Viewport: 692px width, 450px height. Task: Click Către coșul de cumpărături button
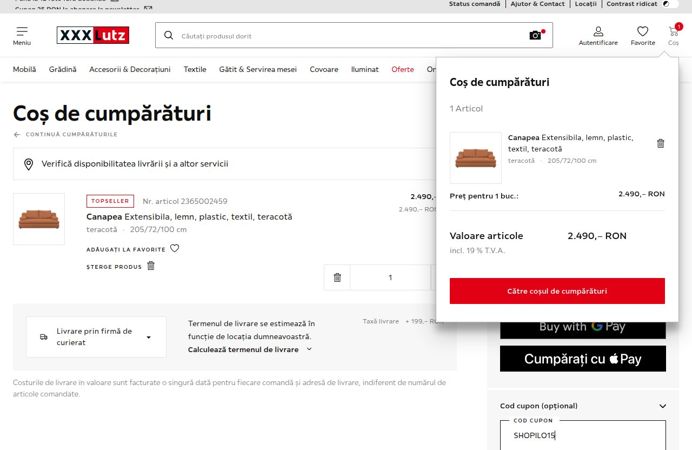(x=557, y=291)
